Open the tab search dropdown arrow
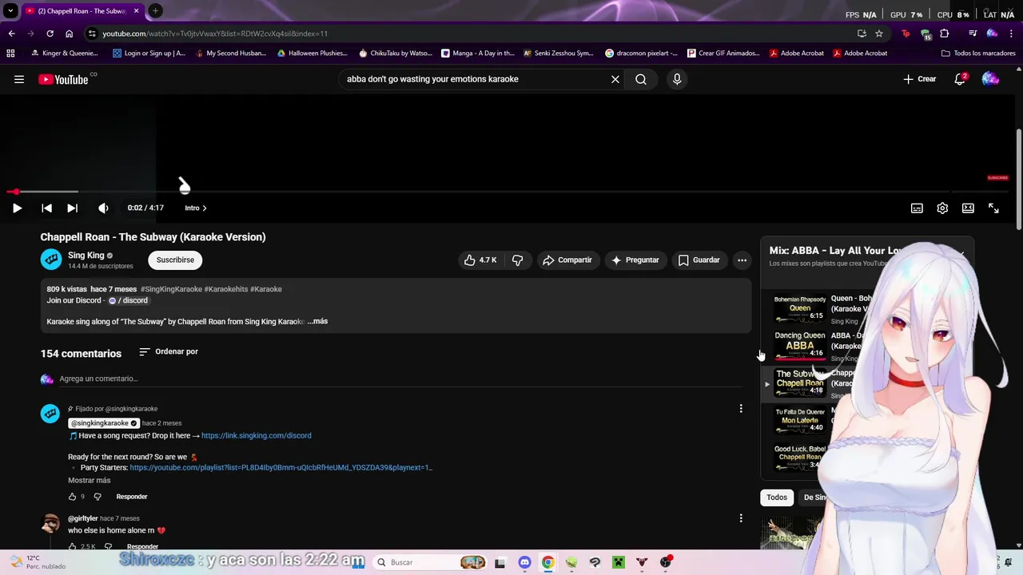The image size is (1023, 575). point(10,10)
